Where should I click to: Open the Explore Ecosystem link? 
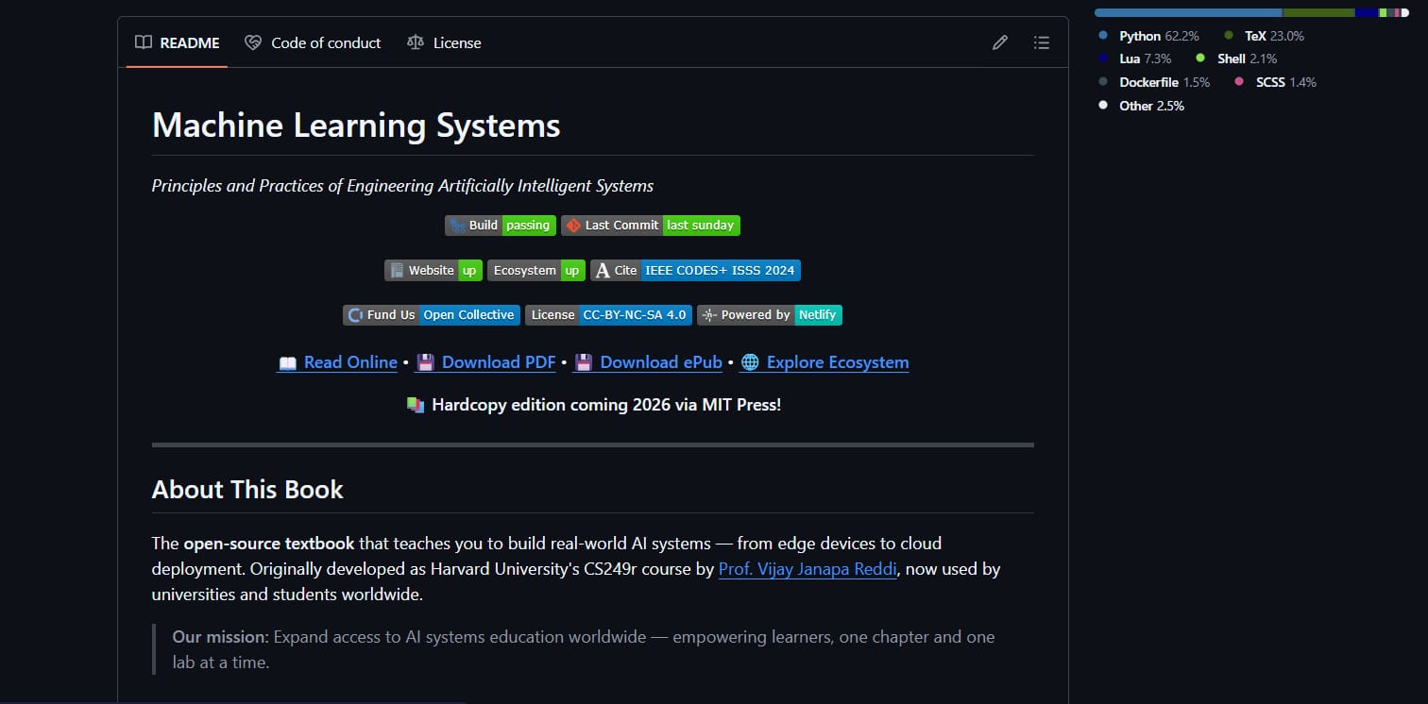tap(824, 362)
